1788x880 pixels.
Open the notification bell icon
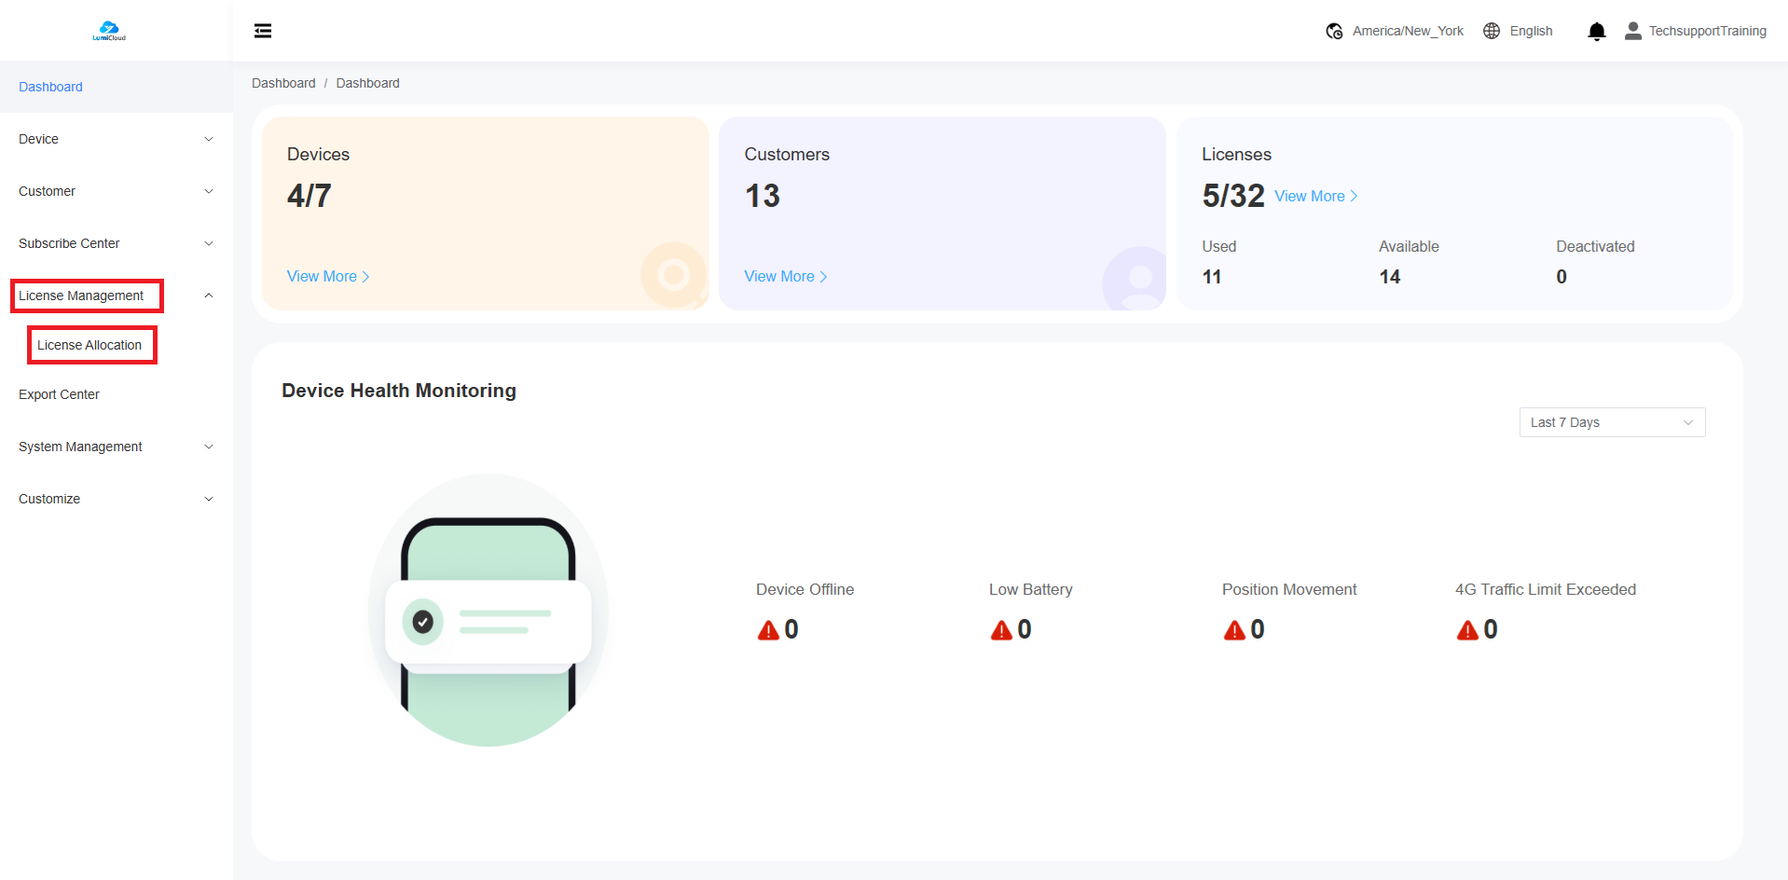pos(1596,32)
